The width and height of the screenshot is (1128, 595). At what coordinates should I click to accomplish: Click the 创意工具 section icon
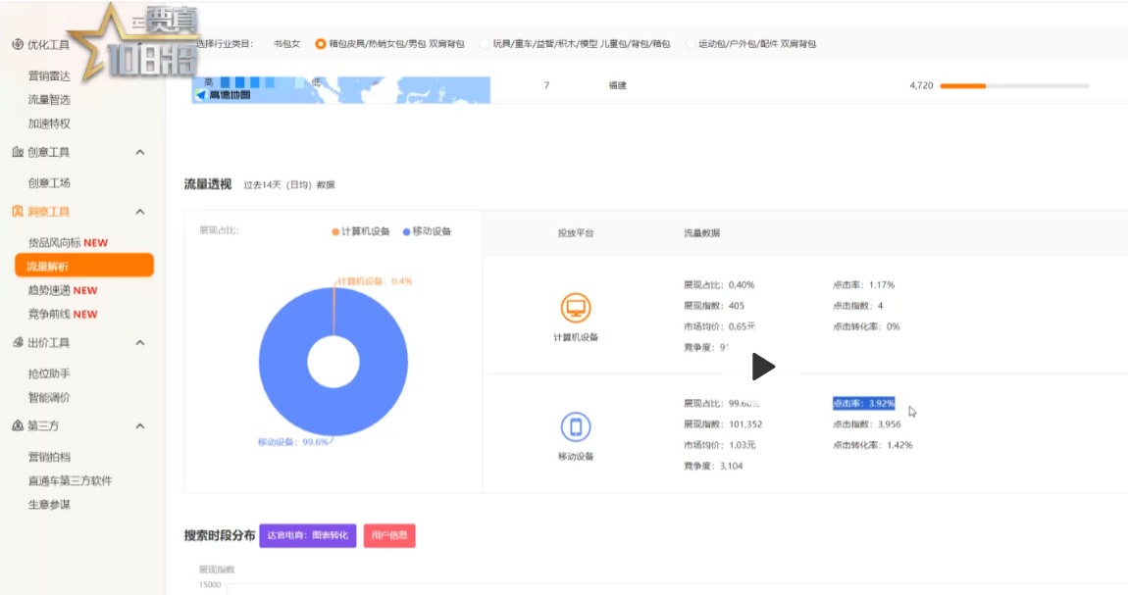18,152
